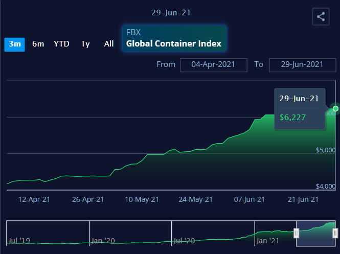340x254 pixels.
Task: Click Jul '20 in the navigator timeline
Action: tap(184, 240)
